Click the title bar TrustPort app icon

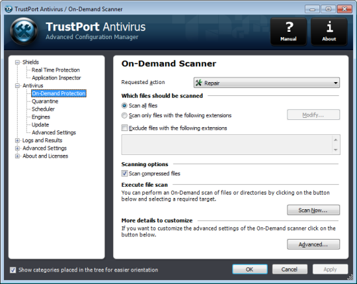click(x=9, y=9)
